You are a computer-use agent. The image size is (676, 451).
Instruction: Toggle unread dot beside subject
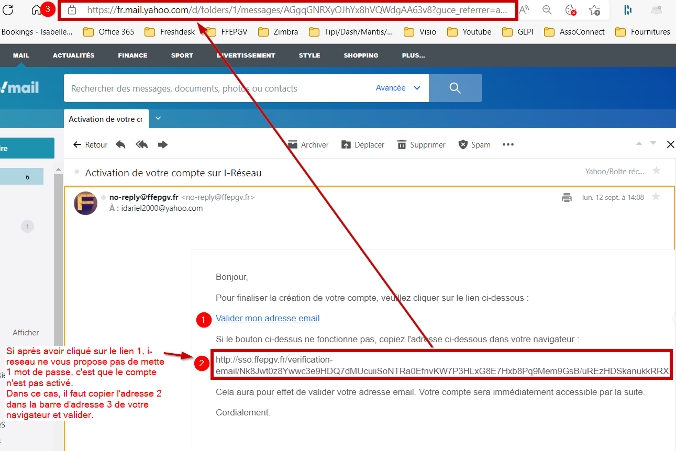point(77,172)
